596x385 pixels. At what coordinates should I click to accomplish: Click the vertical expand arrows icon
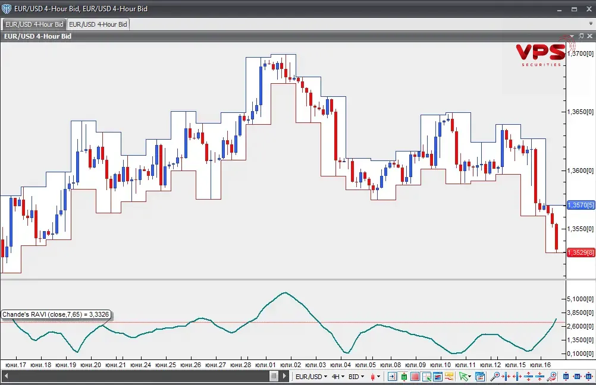pos(528,376)
